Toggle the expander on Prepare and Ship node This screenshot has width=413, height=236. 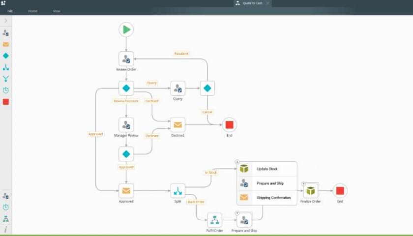[x=237, y=213]
